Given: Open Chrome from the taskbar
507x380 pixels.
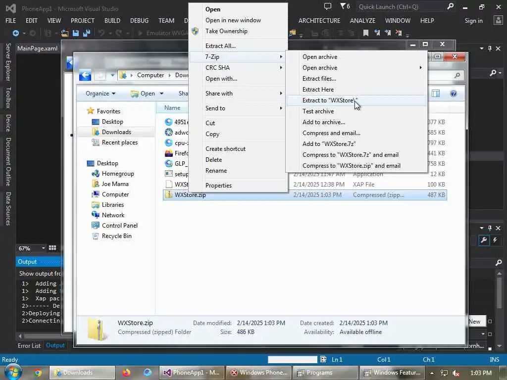Looking at the screenshot, I should [38, 373].
